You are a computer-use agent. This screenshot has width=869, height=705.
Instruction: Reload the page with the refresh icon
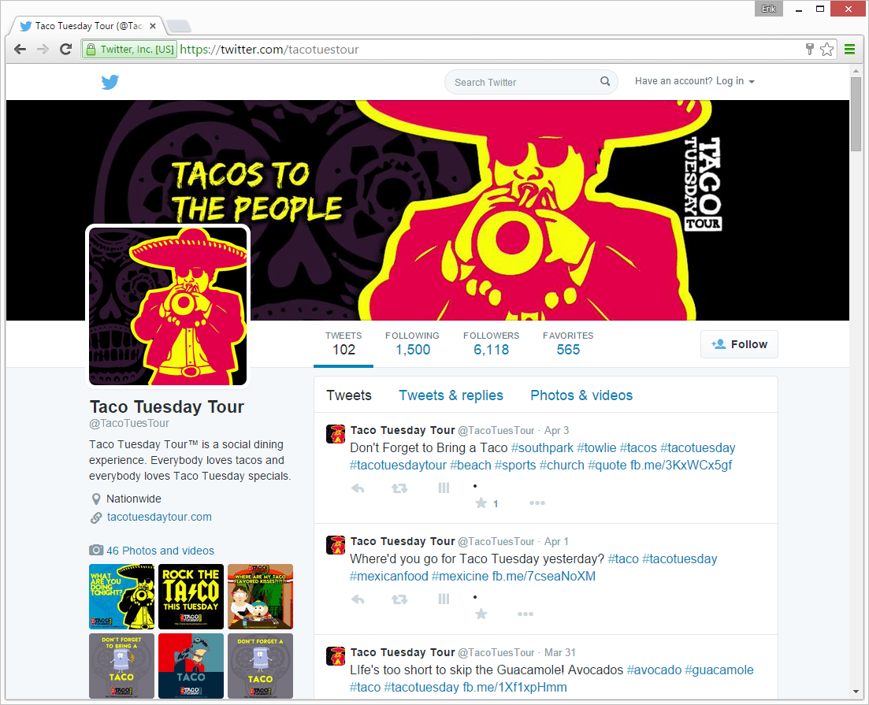pyautogui.click(x=65, y=50)
